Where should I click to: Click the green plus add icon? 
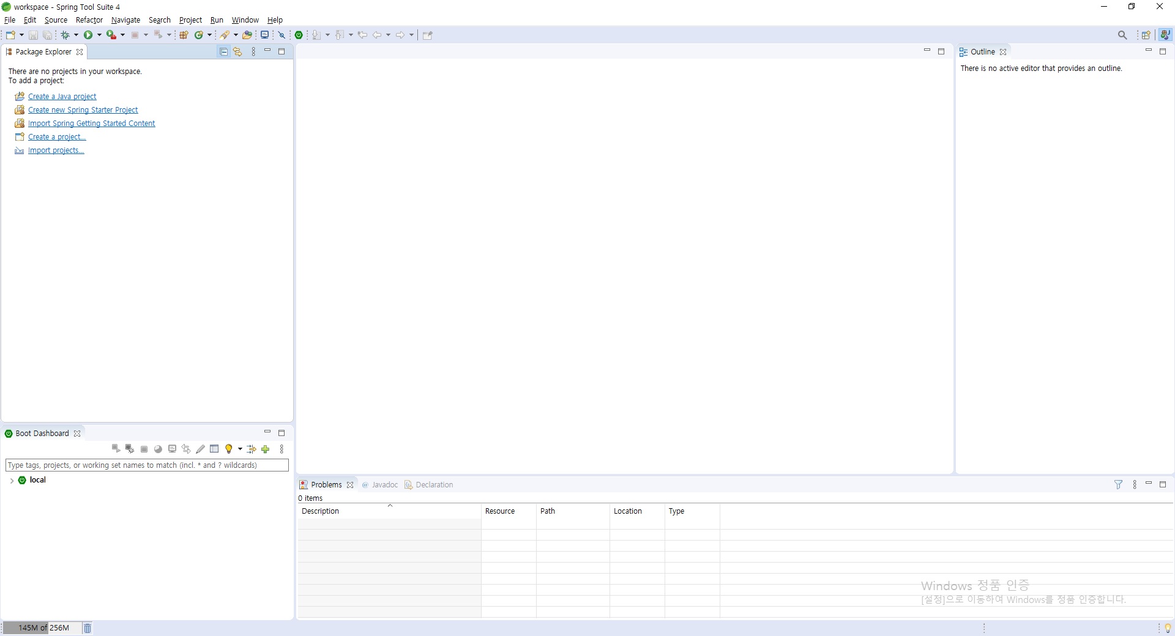click(x=266, y=449)
